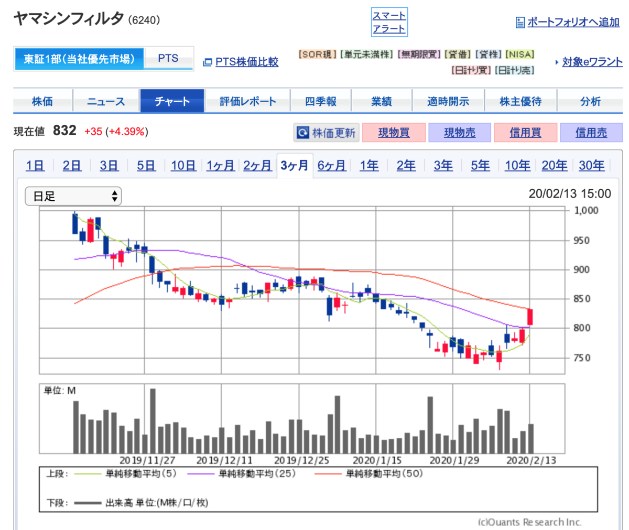Click the arrow before 対象eワラント

557,62
